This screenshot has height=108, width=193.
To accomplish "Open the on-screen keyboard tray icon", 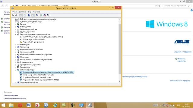I will pos(156,105).
